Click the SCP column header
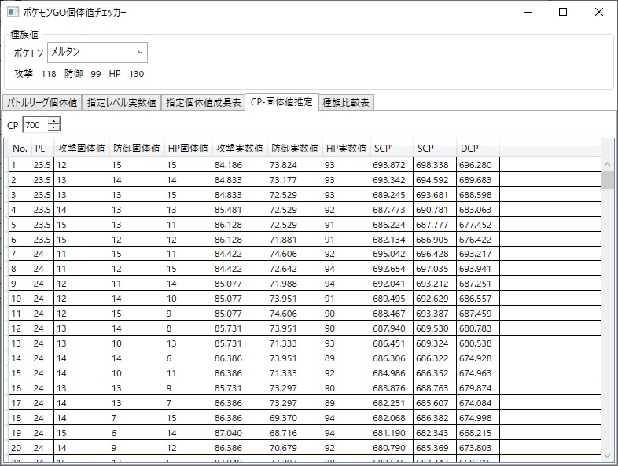The image size is (618, 466). (435, 148)
